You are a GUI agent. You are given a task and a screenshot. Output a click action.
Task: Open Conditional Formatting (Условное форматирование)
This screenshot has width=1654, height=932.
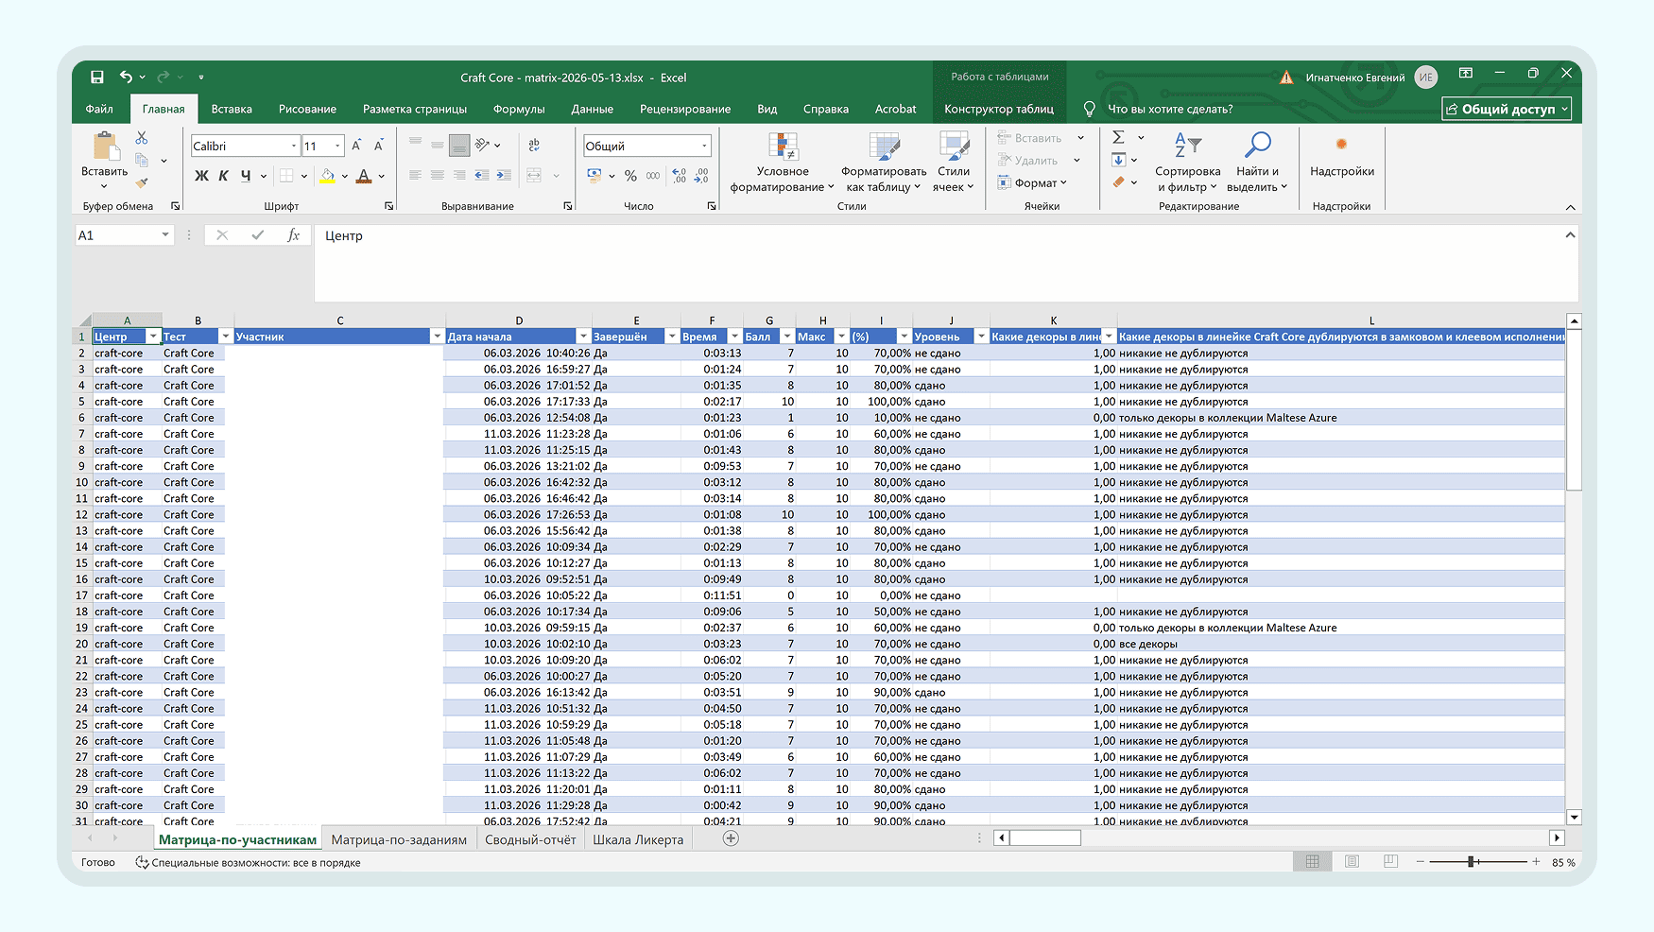coord(783,162)
